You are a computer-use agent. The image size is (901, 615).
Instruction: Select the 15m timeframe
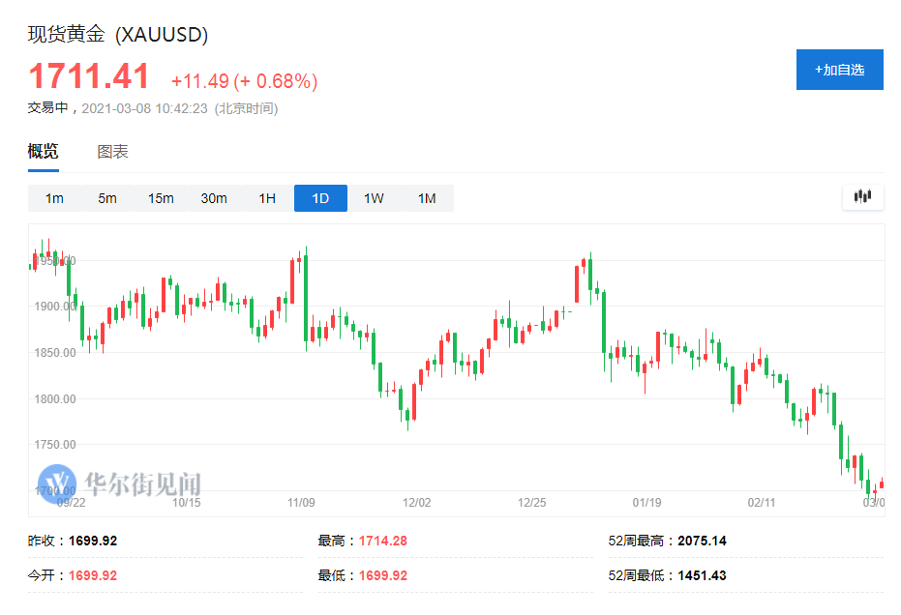click(x=161, y=198)
